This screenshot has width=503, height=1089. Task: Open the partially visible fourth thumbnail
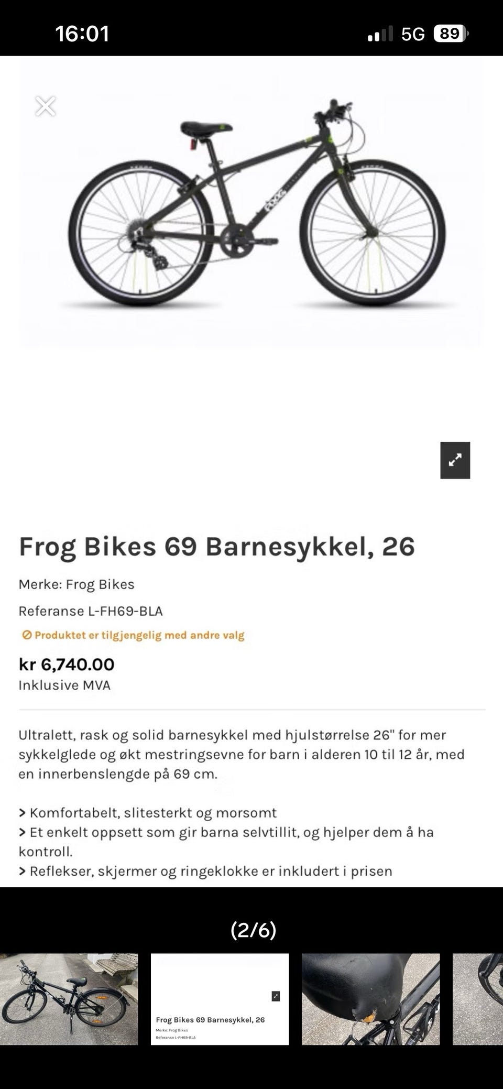click(x=478, y=999)
